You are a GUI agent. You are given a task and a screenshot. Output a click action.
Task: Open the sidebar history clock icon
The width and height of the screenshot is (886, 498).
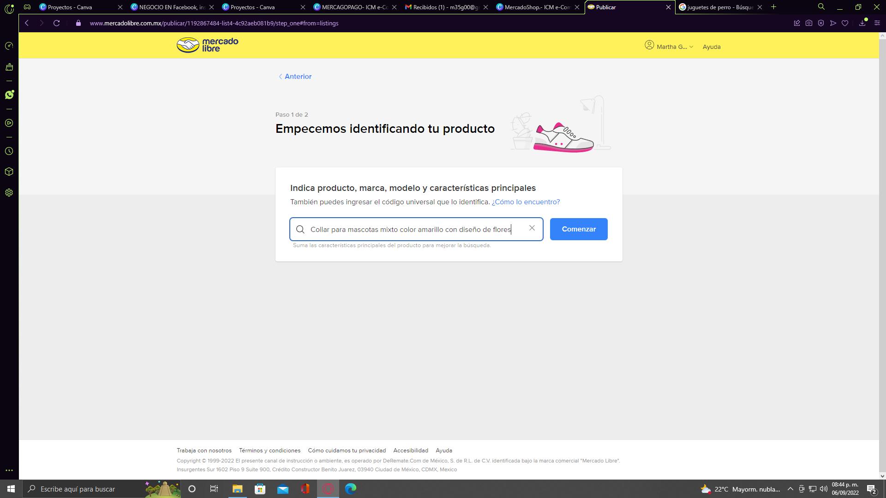click(x=9, y=151)
